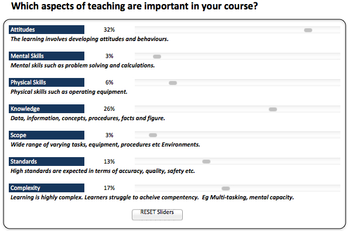This screenshot has width=348, height=231.
Task: Click the page heading about teaching aspects
Action: (135, 6)
